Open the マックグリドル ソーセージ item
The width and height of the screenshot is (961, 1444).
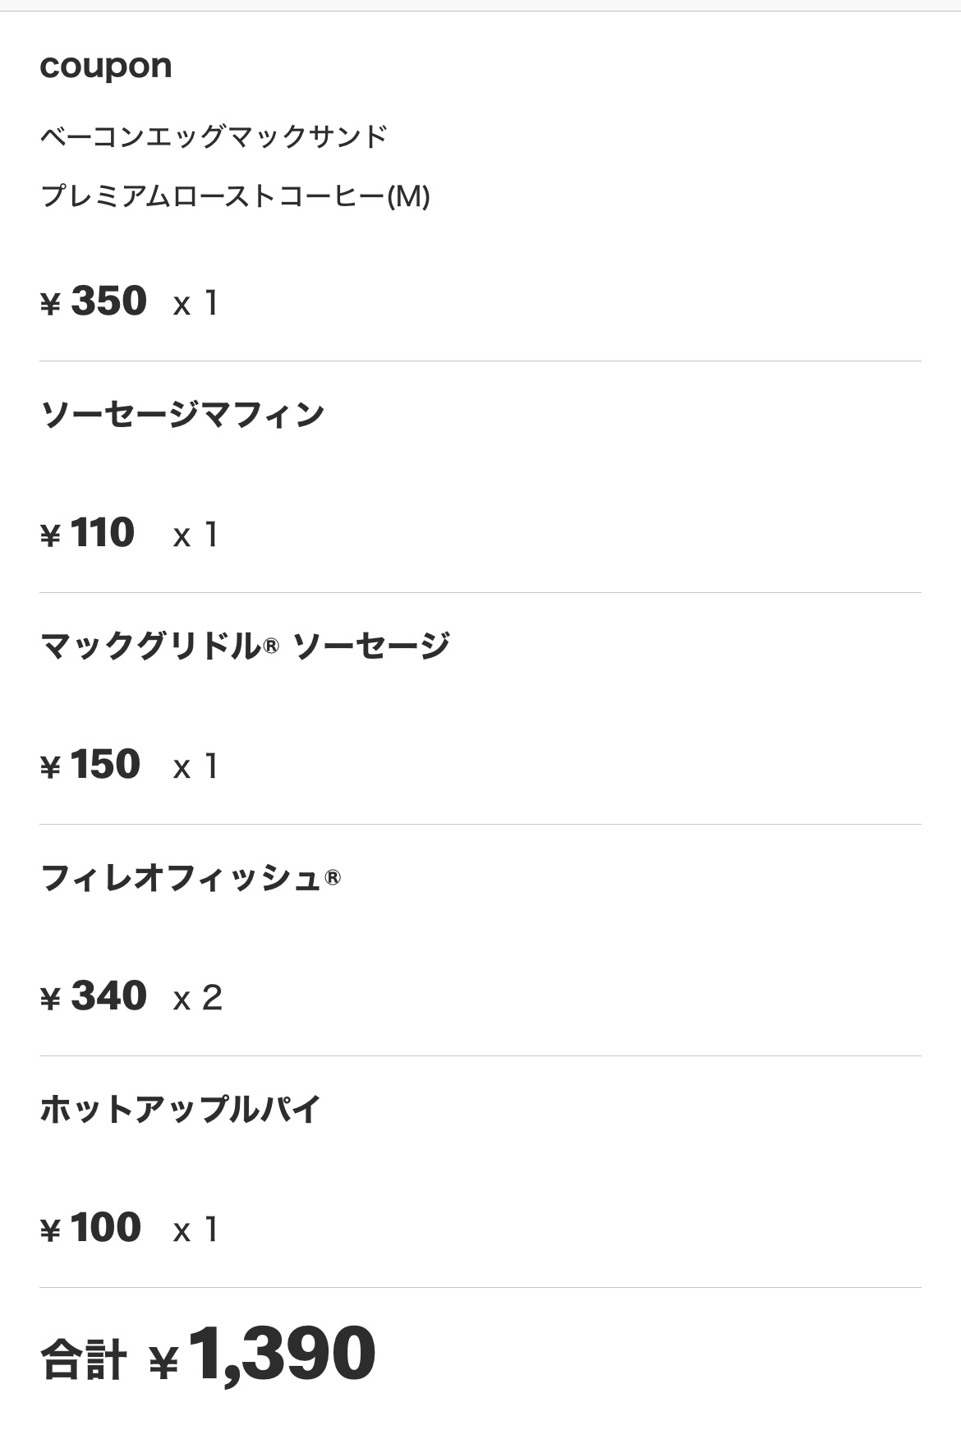(245, 646)
